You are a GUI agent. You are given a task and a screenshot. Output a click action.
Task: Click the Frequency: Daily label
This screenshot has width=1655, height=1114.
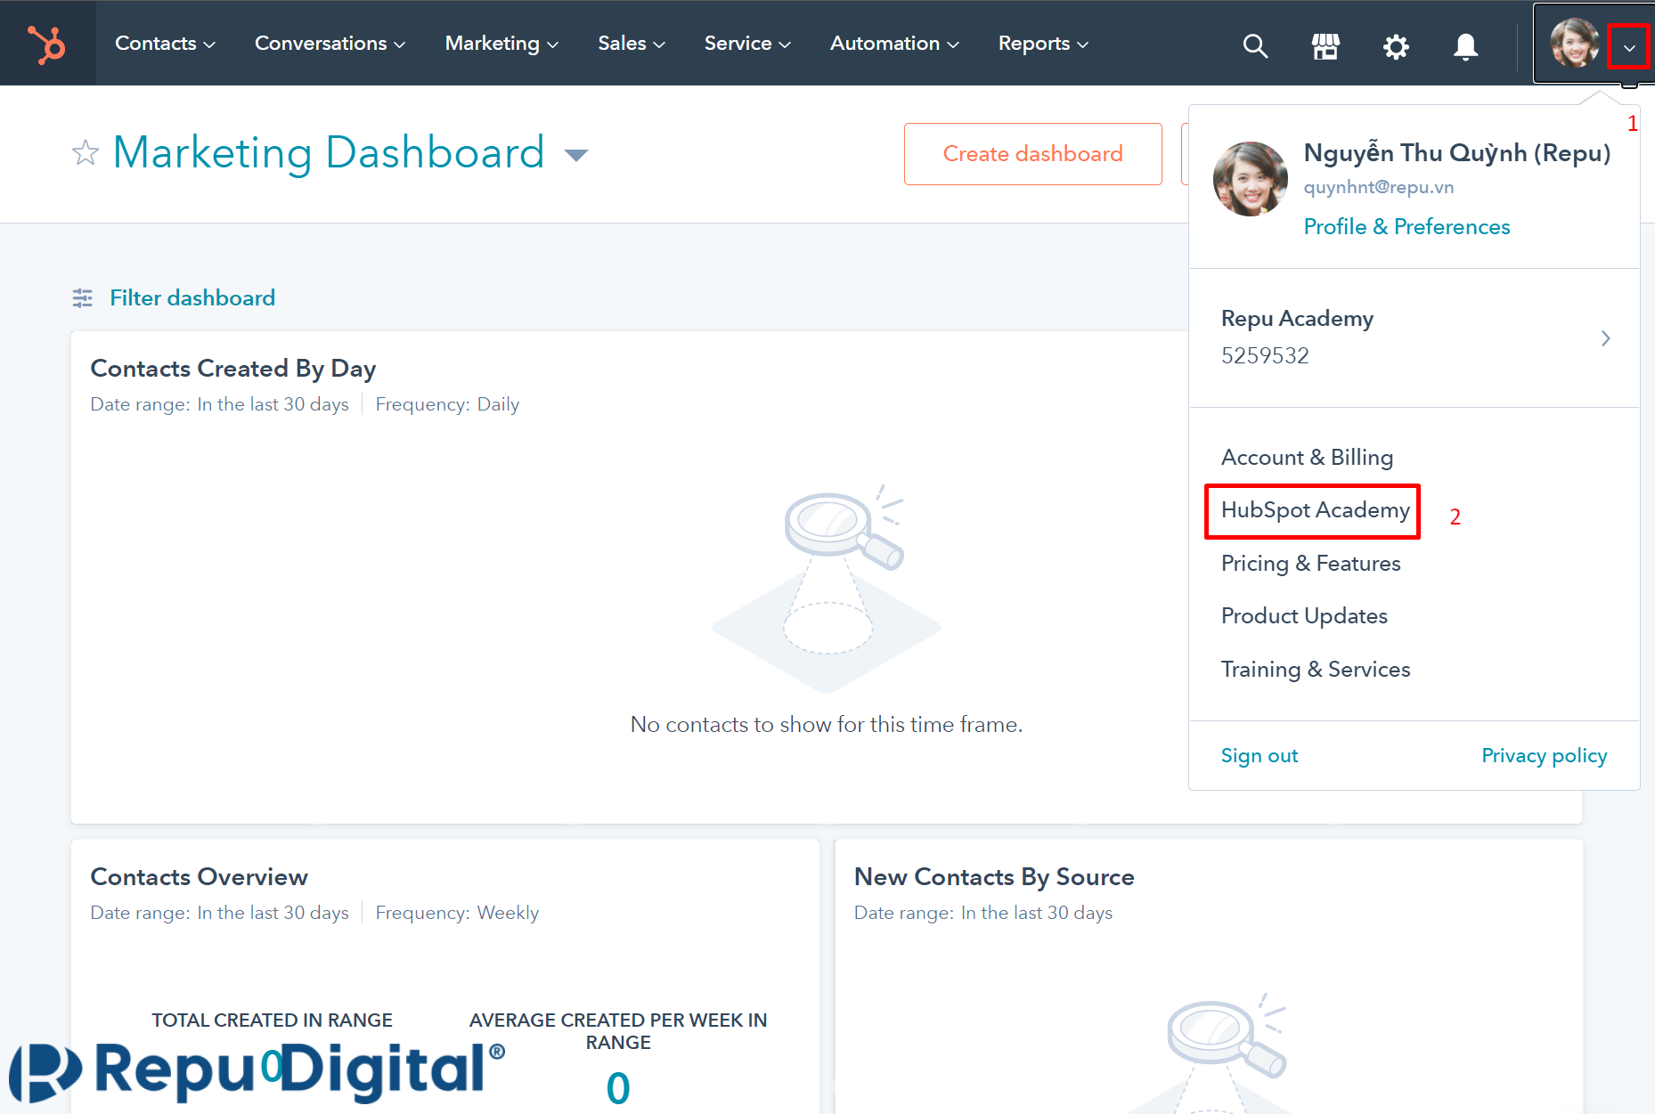click(x=447, y=404)
